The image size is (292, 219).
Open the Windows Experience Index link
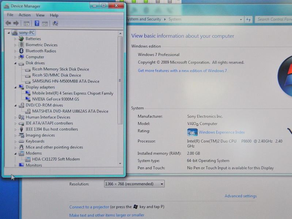pos(221,132)
